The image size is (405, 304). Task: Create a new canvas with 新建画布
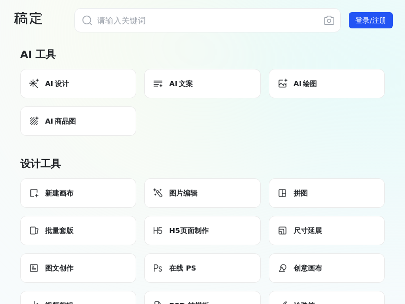tap(78, 193)
